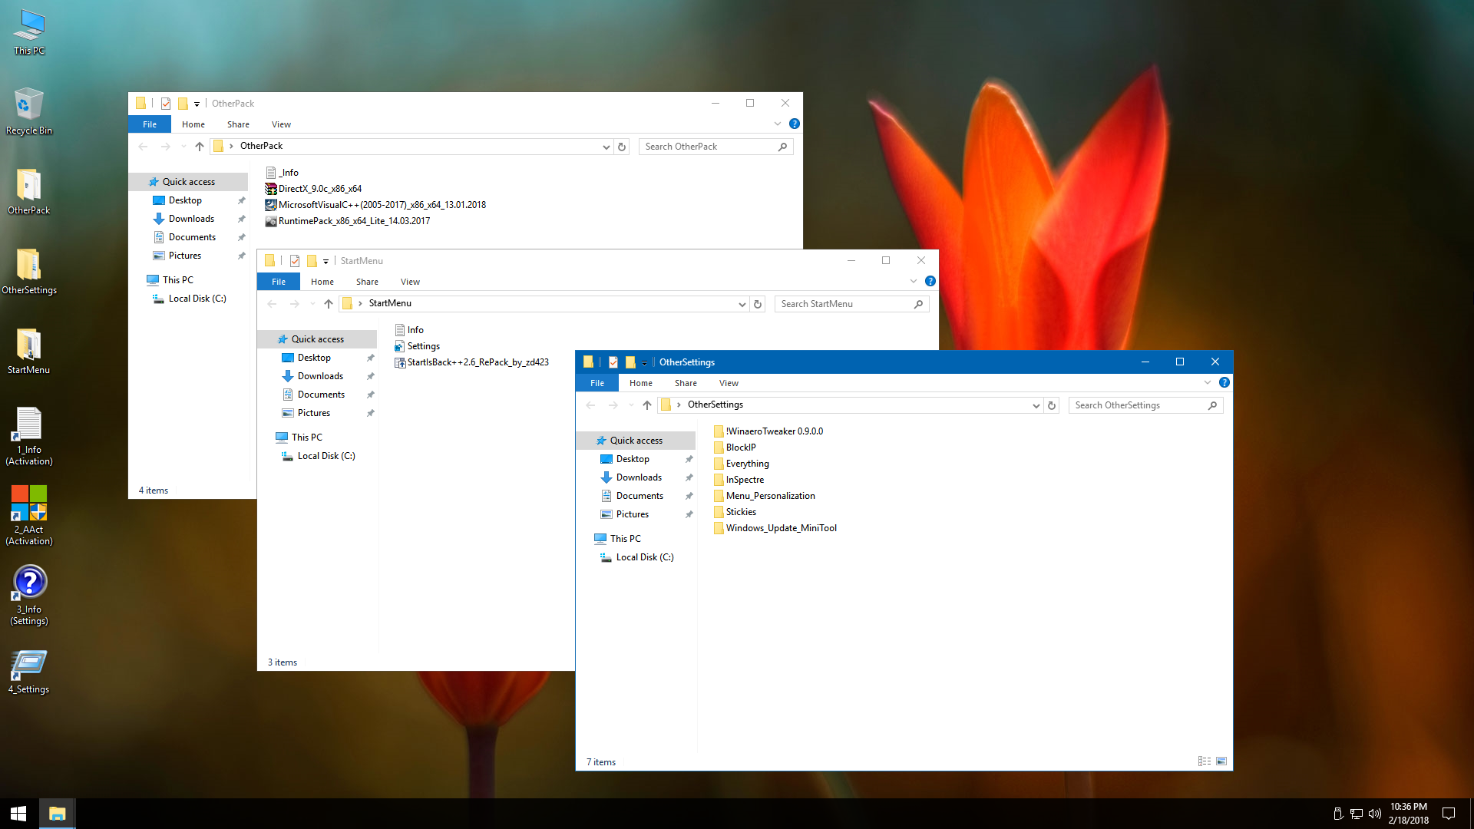Refresh the OtherSettings folder view
The width and height of the screenshot is (1474, 829).
pyautogui.click(x=1052, y=405)
